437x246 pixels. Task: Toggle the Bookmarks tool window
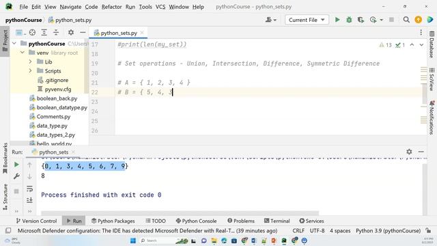(5, 159)
